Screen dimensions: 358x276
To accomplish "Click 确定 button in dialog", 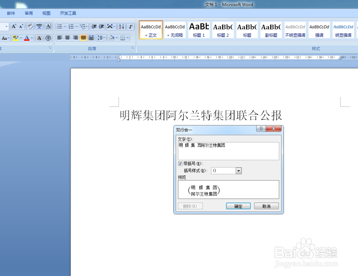I will point(238,206).
